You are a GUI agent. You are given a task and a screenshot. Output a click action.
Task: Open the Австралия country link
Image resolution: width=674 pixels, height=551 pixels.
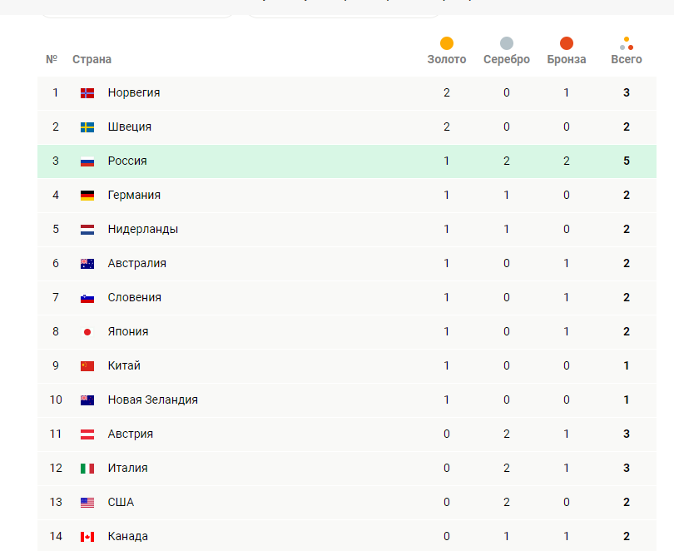[136, 263]
